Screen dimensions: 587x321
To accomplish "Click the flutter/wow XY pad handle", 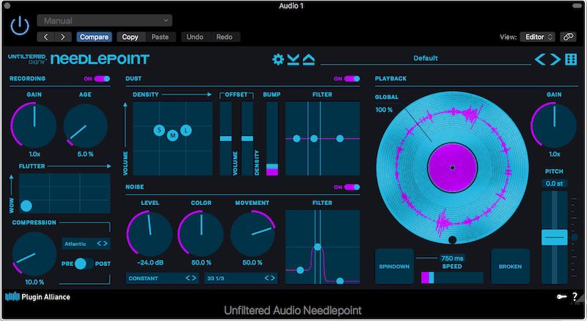I will point(26,206).
